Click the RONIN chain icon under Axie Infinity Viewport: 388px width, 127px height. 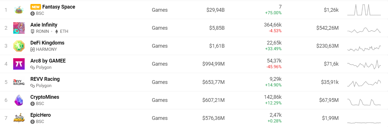pyautogui.click(x=32, y=31)
